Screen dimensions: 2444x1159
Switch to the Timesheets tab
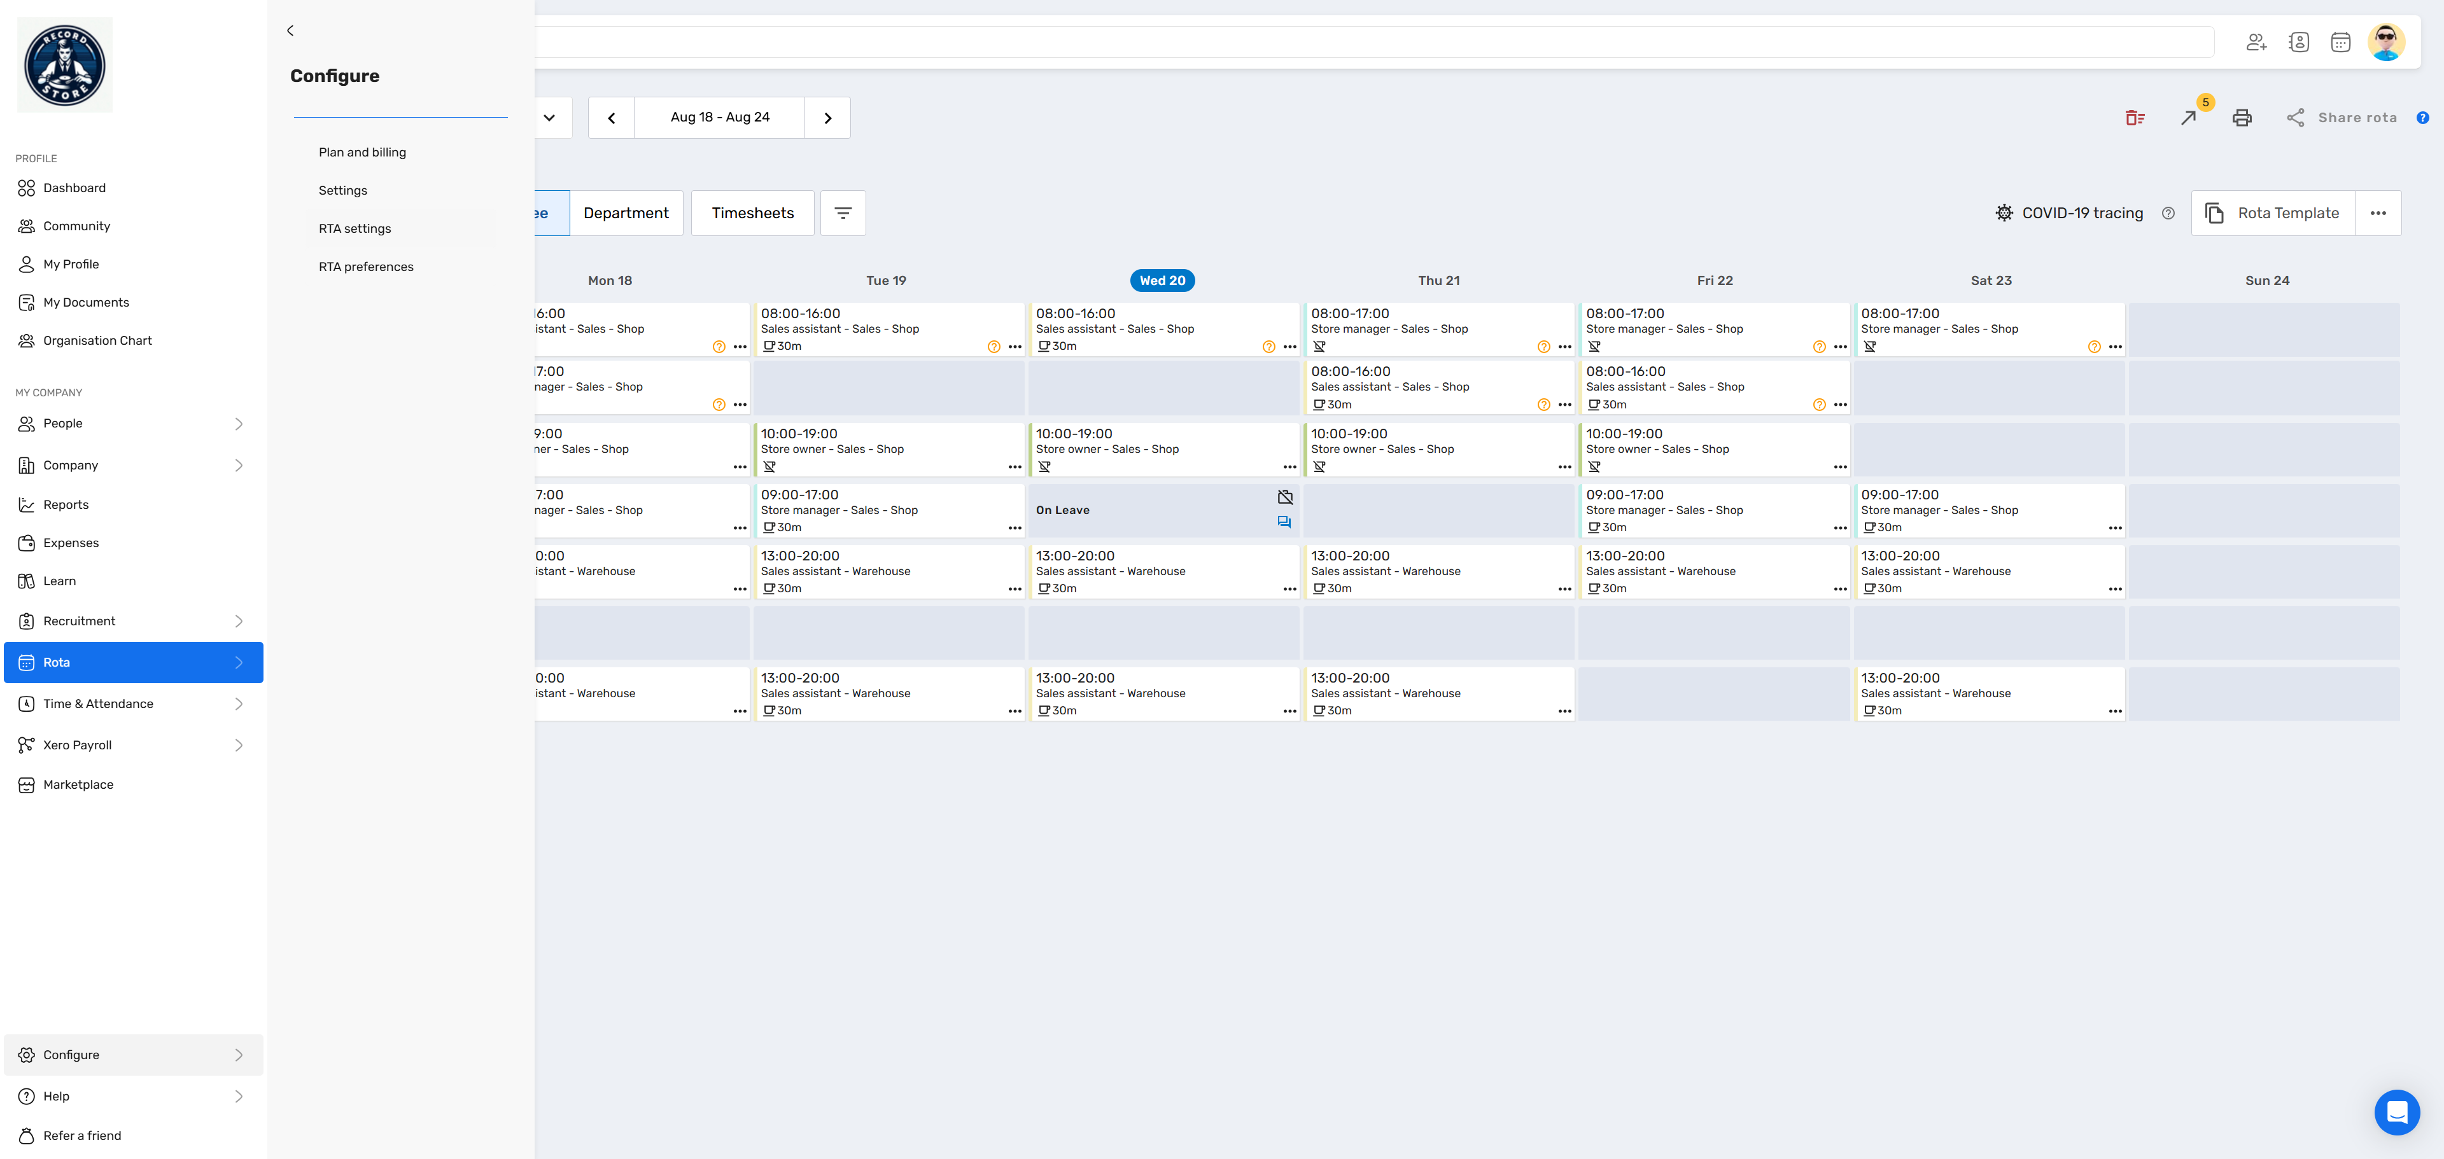752,213
